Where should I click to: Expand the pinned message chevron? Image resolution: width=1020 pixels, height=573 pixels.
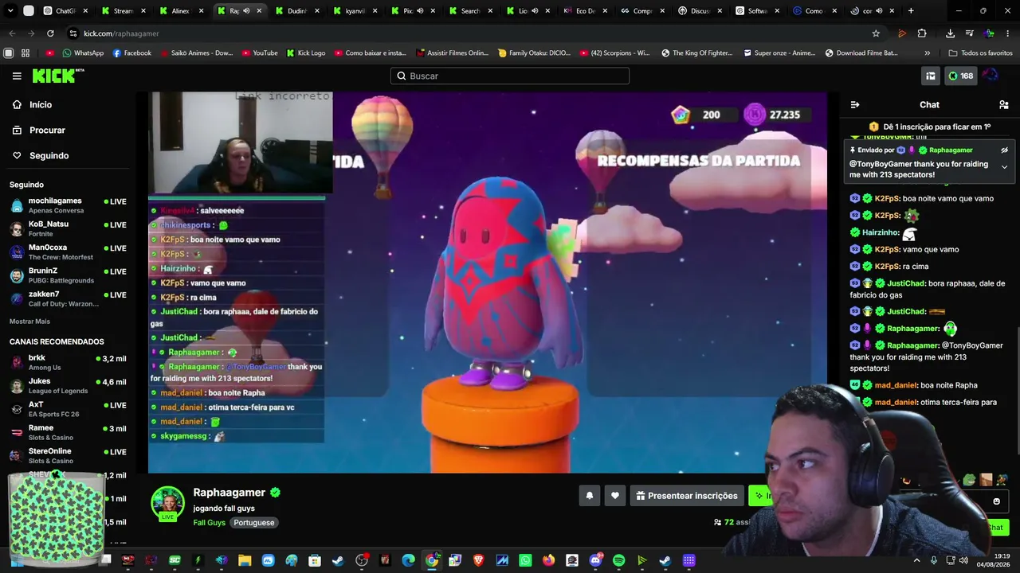[x=1004, y=167]
